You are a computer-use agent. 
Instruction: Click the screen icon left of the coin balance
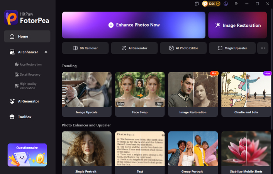197,3
